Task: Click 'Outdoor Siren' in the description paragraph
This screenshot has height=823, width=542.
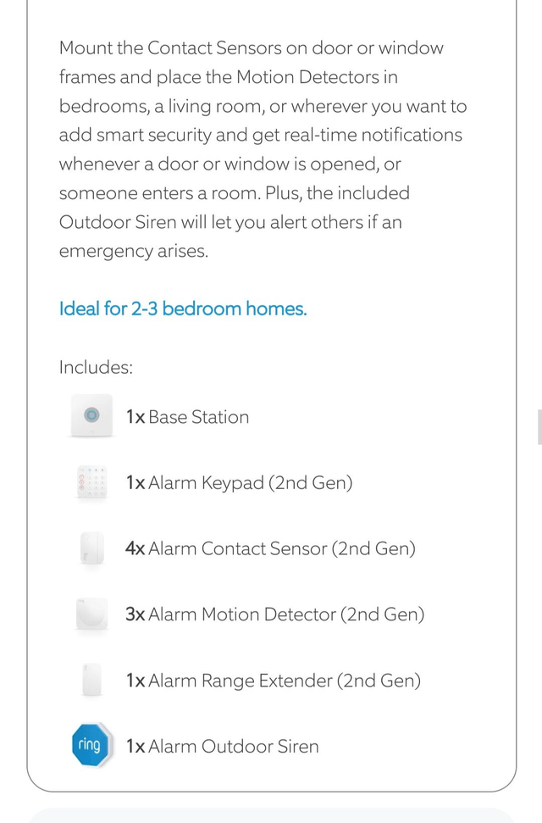Action: tap(116, 222)
